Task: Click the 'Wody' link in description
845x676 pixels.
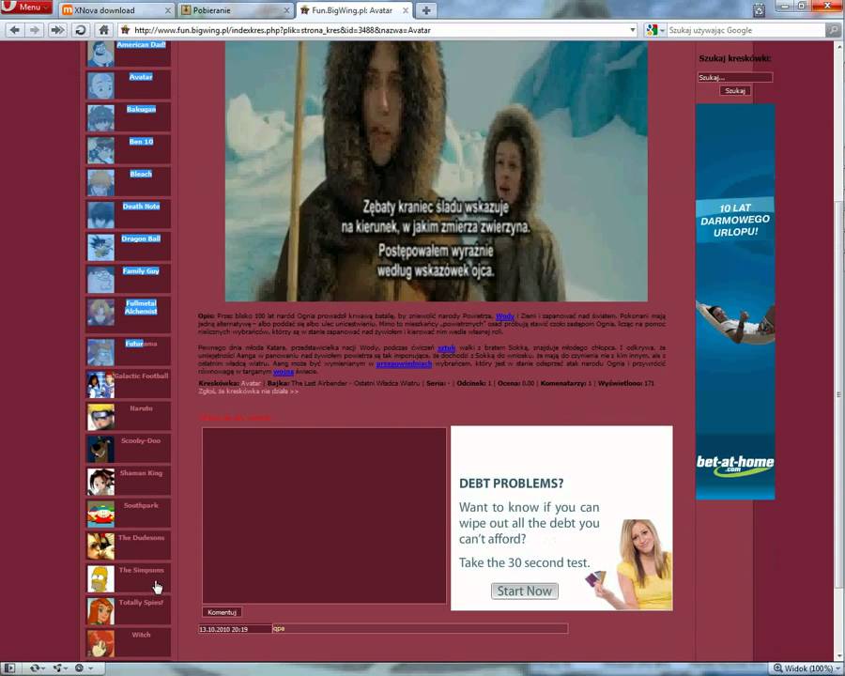Action: (505, 317)
